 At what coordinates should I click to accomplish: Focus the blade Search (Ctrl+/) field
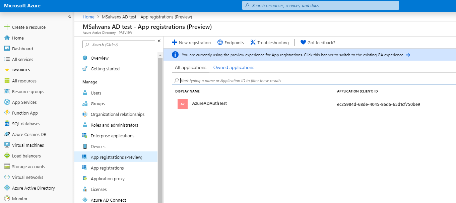coord(119,44)
